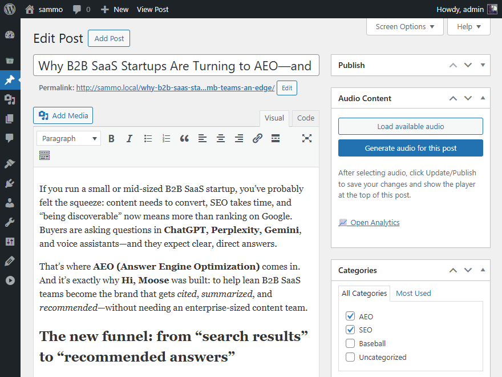Insert a bulleted list

point(148,138)
